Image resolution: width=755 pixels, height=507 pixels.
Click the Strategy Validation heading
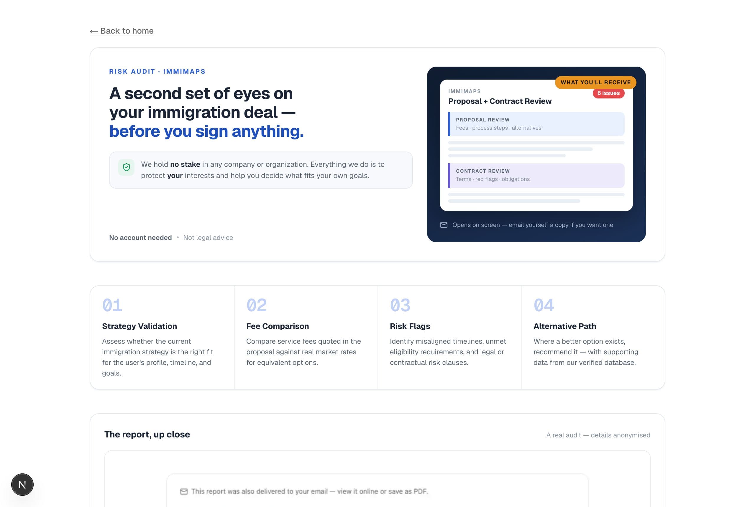(x=139, y=326)
